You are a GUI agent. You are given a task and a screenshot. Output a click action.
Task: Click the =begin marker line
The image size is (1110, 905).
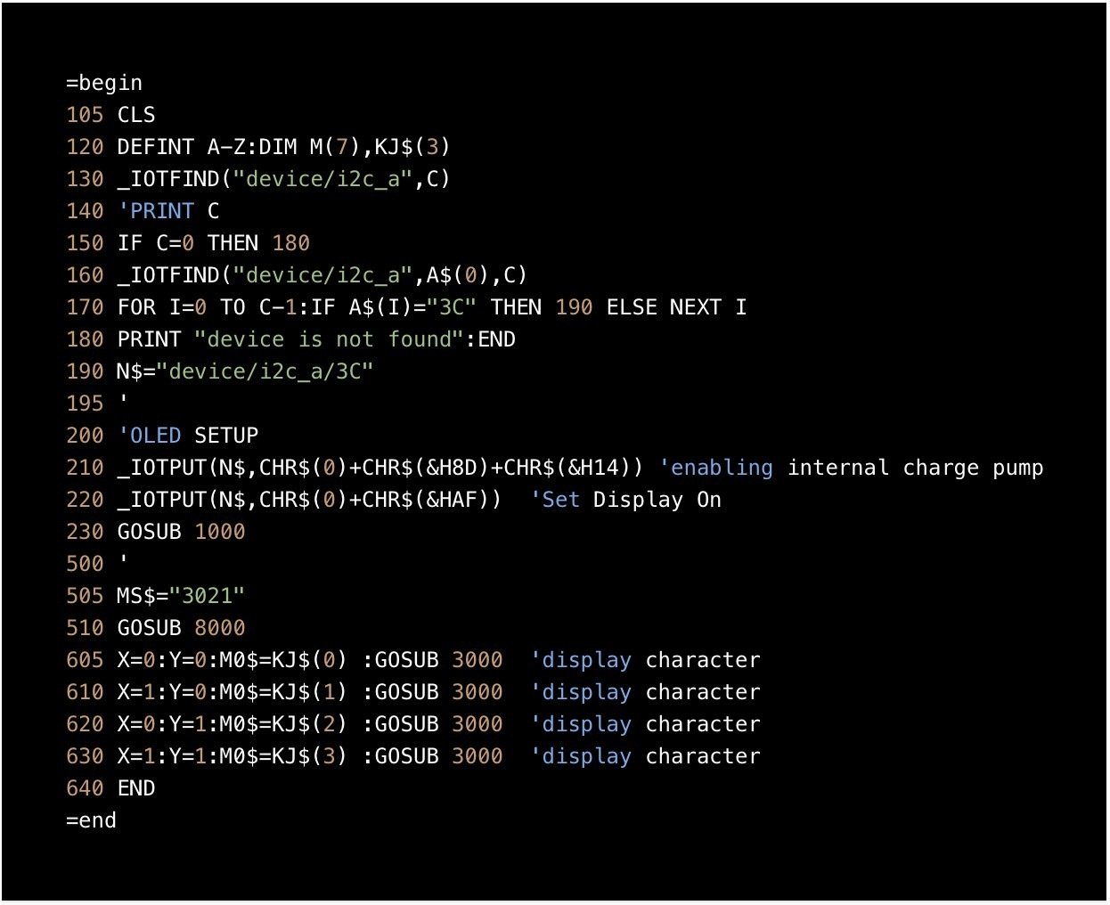pyautogui.click(x=103, y=83)
